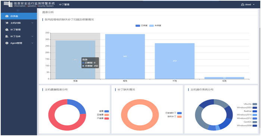
Task: Toggle 健康 legend in the host health chart
Action: pos(104,111)
